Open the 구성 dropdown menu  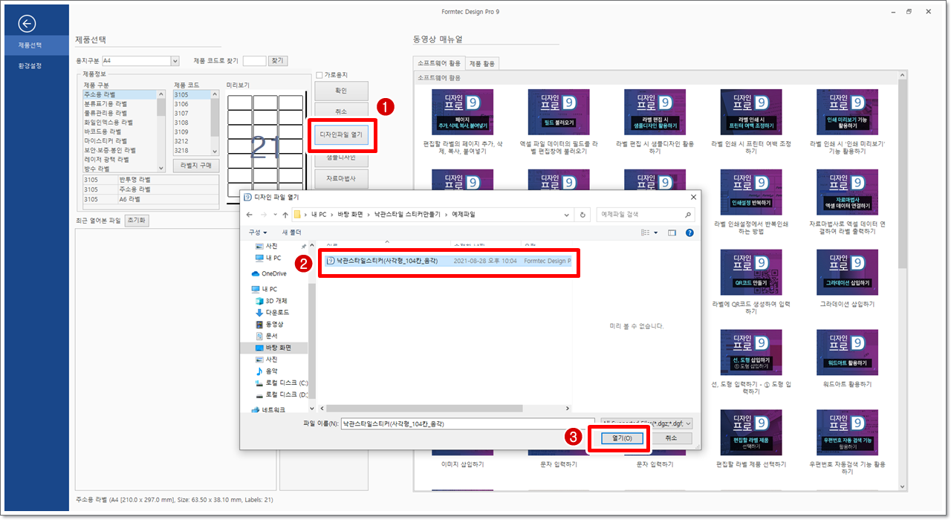point(259,233)
